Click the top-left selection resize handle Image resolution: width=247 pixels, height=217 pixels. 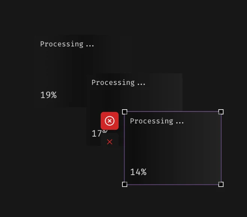[x=125, y=112]
